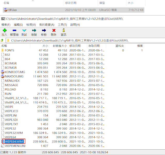Click the status bar selection count 已選取 1 / 23
The height and width of the screenshot is (155, 165).
click(x=13, y=152)
